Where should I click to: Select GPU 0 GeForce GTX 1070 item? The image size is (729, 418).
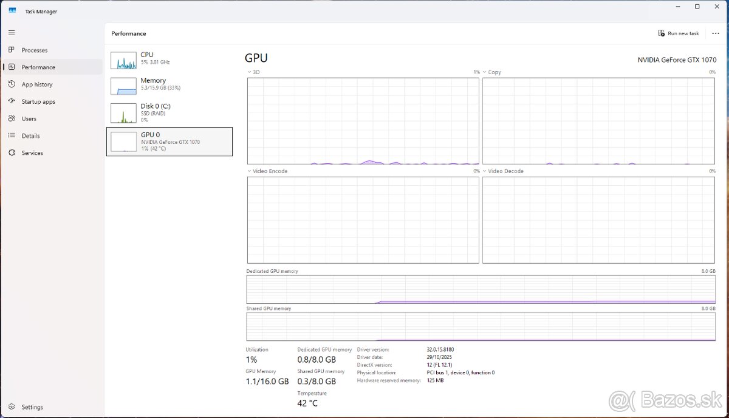pos(169,142)
